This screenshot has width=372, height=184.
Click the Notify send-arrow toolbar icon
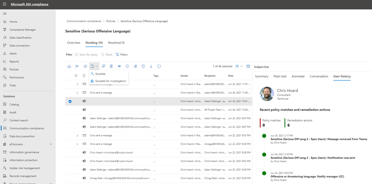[77, 66]
